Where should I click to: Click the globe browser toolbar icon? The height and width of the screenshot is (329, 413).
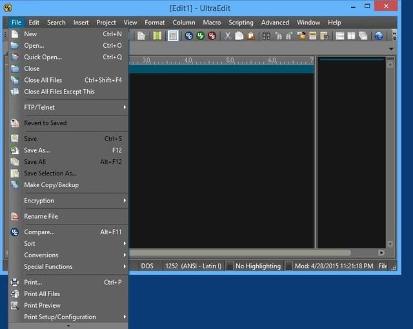[379, 35]
